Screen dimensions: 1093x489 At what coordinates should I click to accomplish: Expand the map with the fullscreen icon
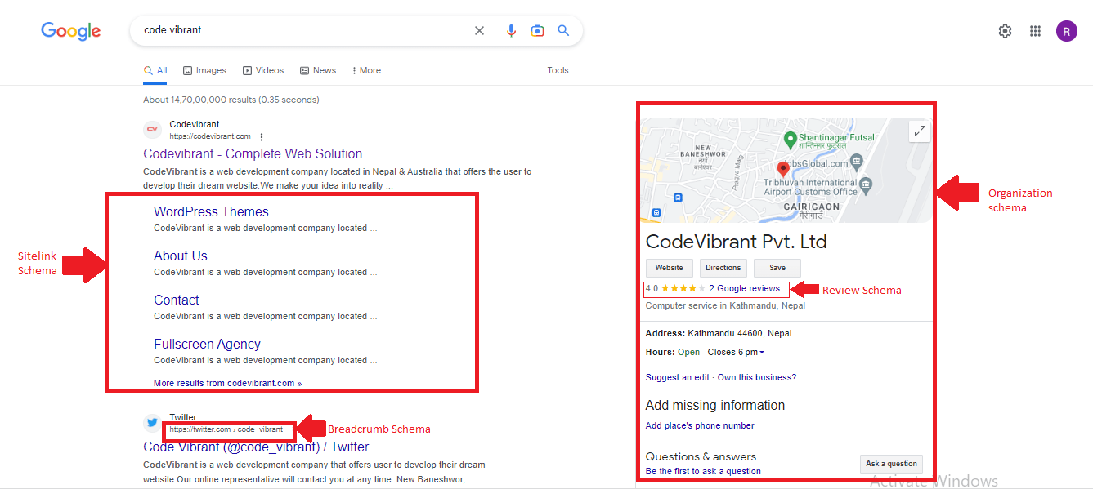919,131
